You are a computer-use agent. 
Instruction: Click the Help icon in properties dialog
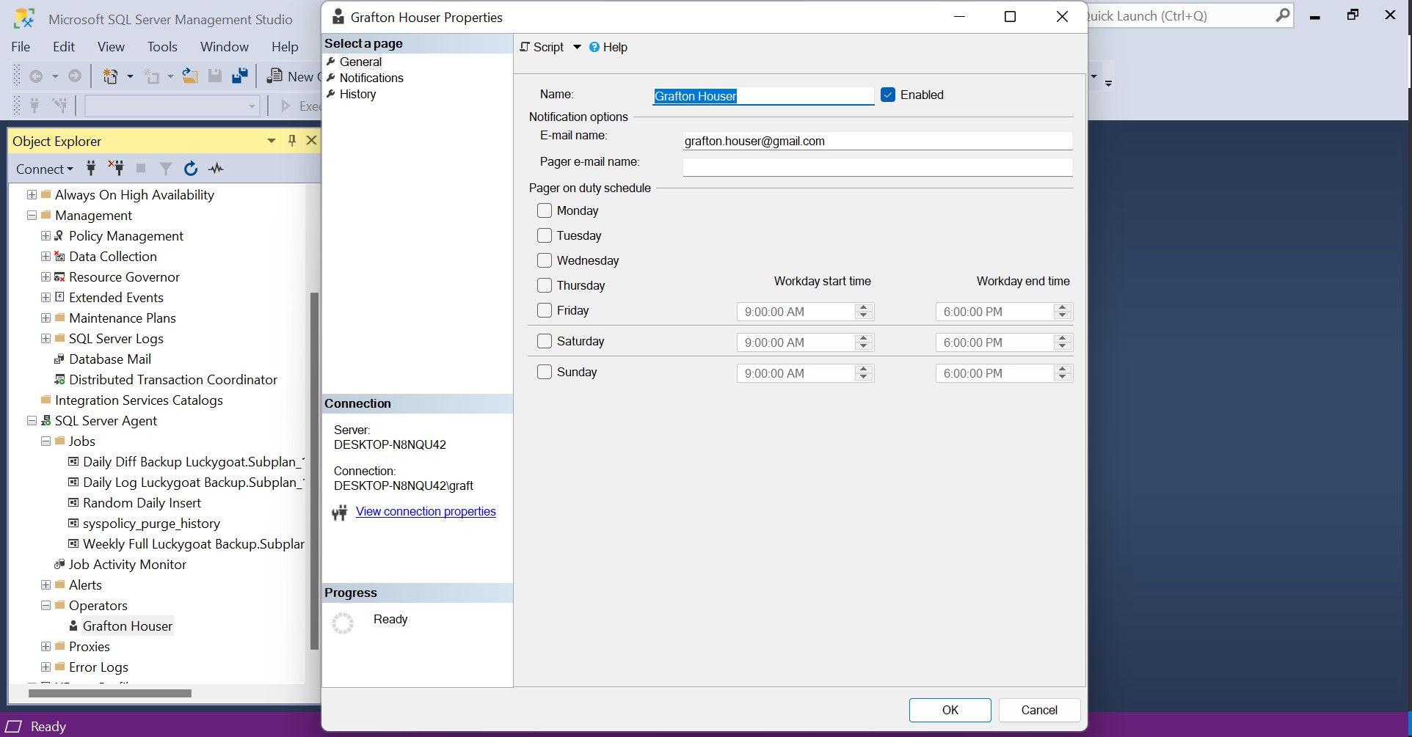[594, 47]
